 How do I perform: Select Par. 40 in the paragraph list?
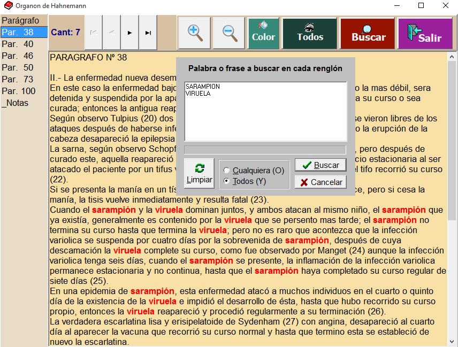click(x=24, y=44)
